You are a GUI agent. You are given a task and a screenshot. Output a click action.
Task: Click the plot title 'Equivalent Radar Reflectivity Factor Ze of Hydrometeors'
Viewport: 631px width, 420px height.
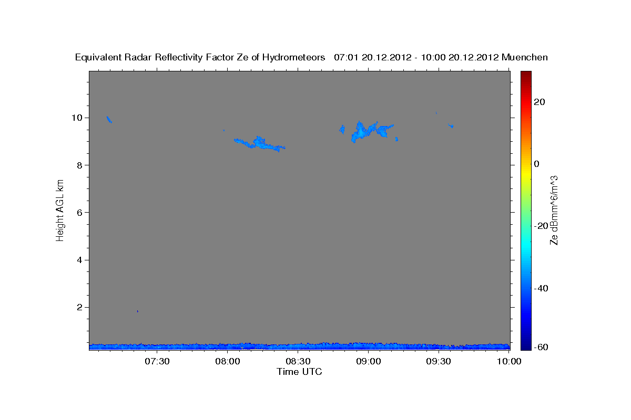tap(200, 57)
